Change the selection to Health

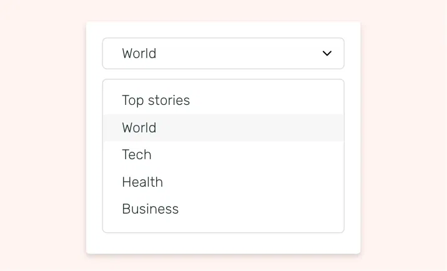pos(142,182)
